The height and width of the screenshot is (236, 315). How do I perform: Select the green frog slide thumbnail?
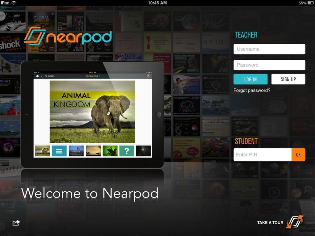click(x=110, y=151)
